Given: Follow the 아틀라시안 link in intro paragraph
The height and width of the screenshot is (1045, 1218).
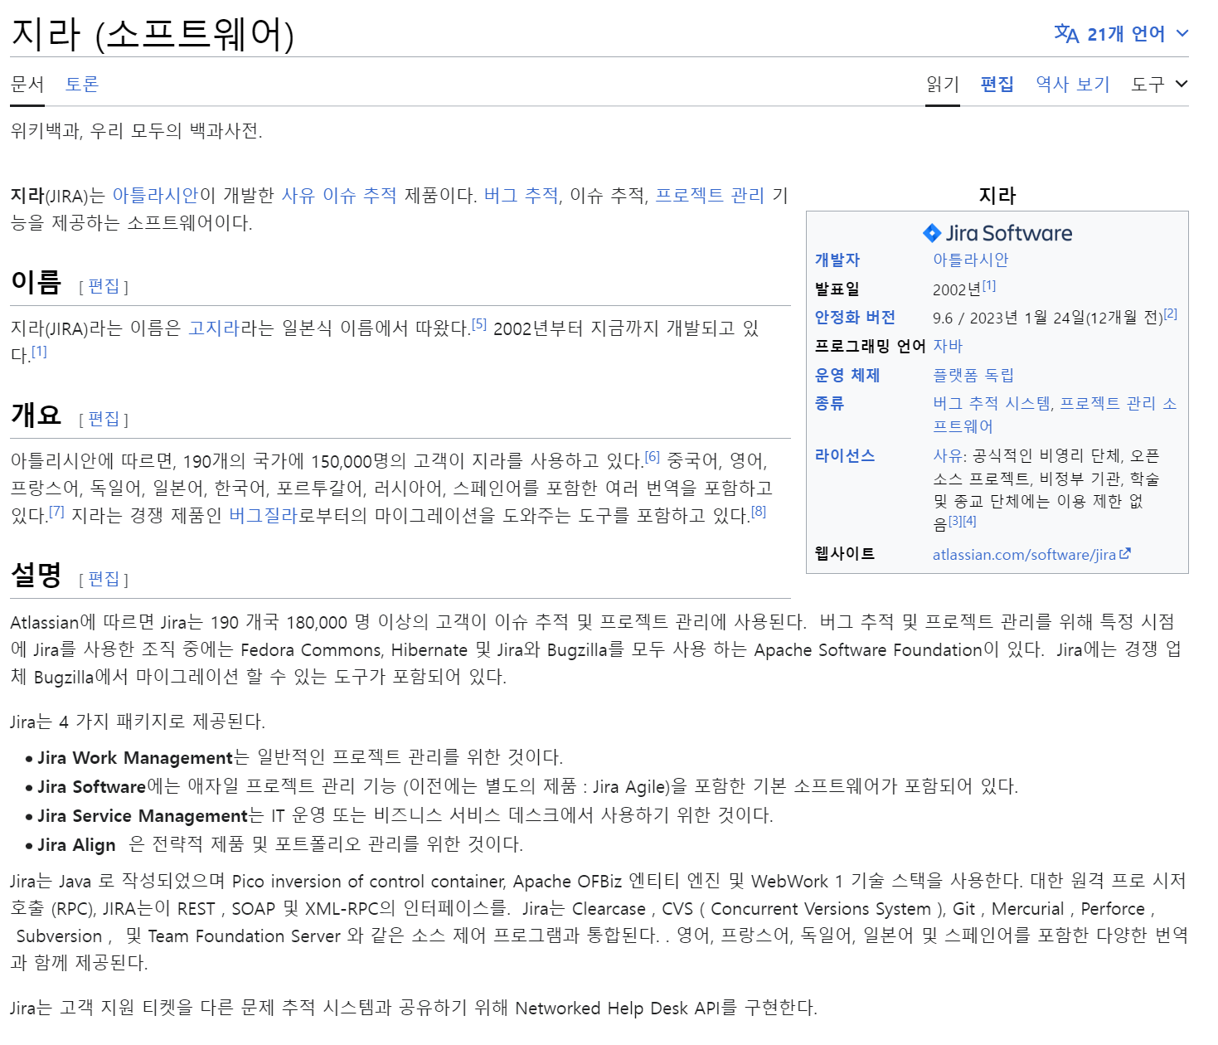Looking at the screenshot, I should [x=155, y=195].
